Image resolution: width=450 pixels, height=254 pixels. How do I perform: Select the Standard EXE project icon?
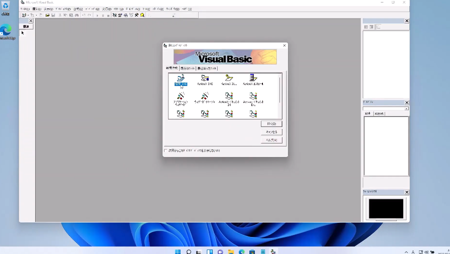coord(181,79)
